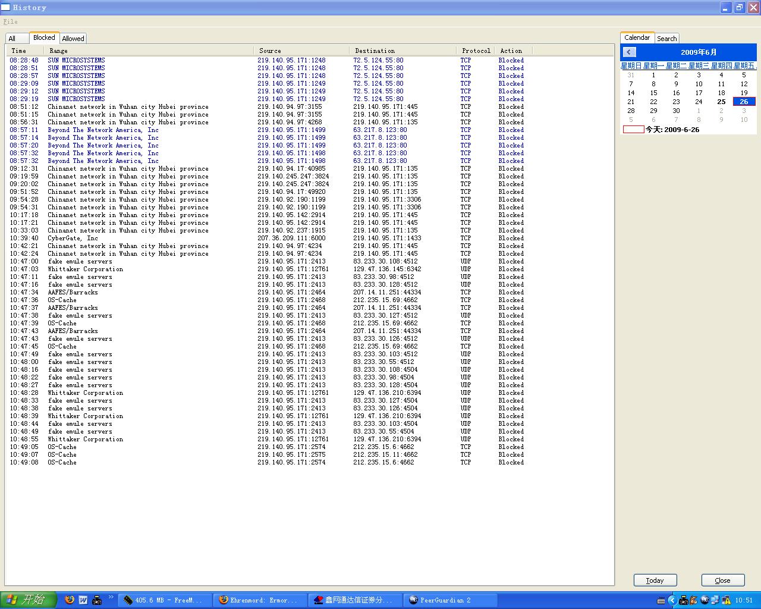Viewport: 761px width, 609px height.
Task: Select the Calendar tab
Action: coord(637,37)
